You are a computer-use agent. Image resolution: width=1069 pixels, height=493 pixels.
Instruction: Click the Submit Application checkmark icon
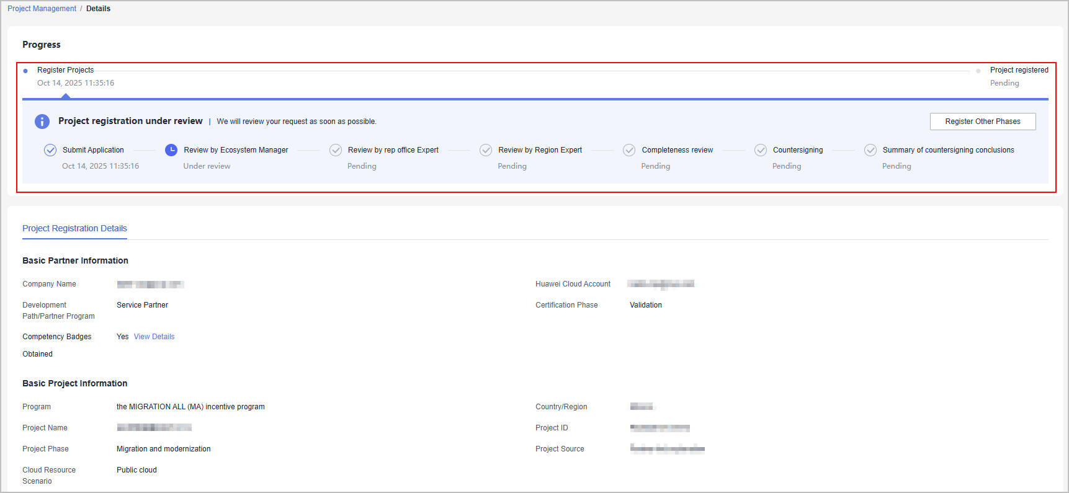(50, 150)
